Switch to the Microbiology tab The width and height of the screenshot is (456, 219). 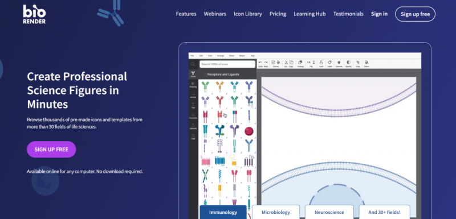coord(276,212)
